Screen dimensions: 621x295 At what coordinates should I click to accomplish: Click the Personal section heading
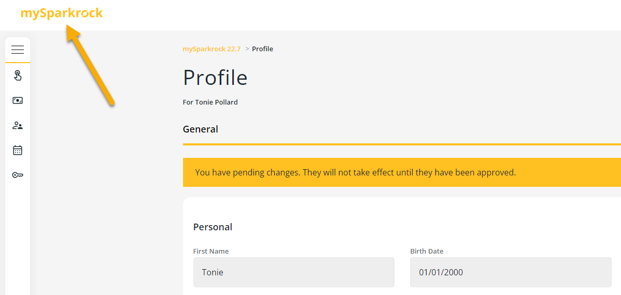coord(213,227)
